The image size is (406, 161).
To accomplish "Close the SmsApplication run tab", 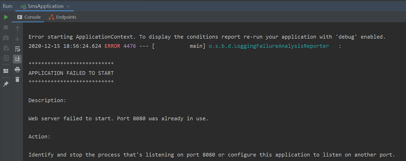I will (68, 6).
